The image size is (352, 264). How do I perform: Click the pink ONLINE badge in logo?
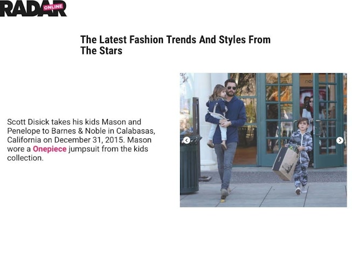[54, 6]
